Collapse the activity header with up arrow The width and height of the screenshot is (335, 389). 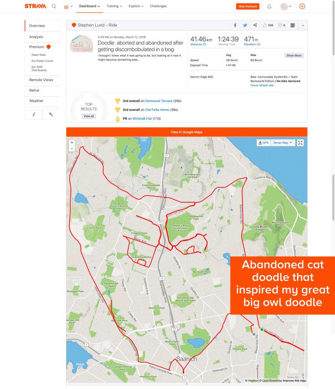pyautogui.click(x=303, y=25)
